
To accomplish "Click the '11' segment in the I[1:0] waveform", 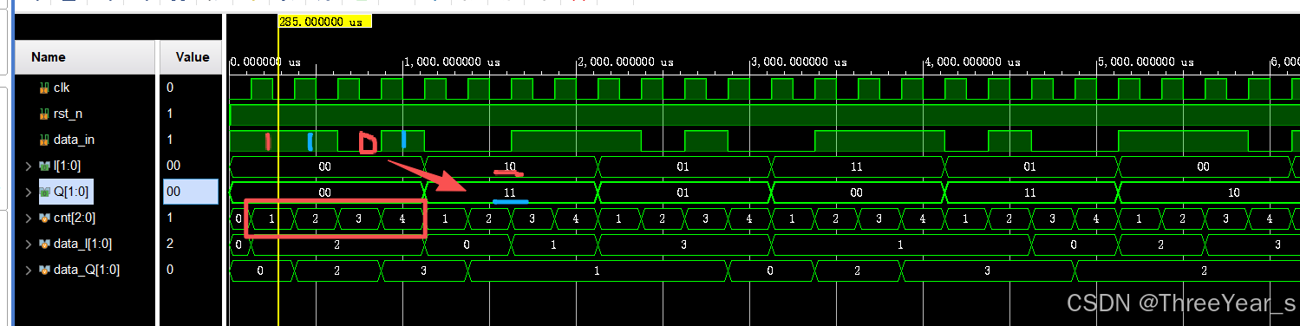I will pyautogui.click(x=857, y=166).
